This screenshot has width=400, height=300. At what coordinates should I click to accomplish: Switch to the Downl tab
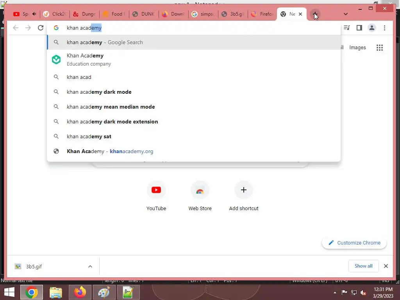pos(173,14)
